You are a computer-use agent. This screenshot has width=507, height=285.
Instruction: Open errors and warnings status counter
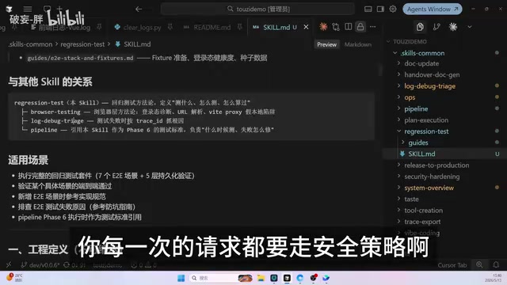143,265
